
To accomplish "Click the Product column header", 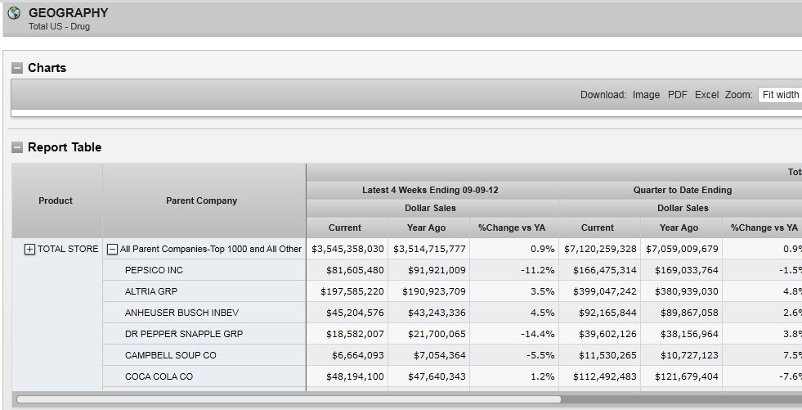I will pyautogui.click(x=56, y=200).
